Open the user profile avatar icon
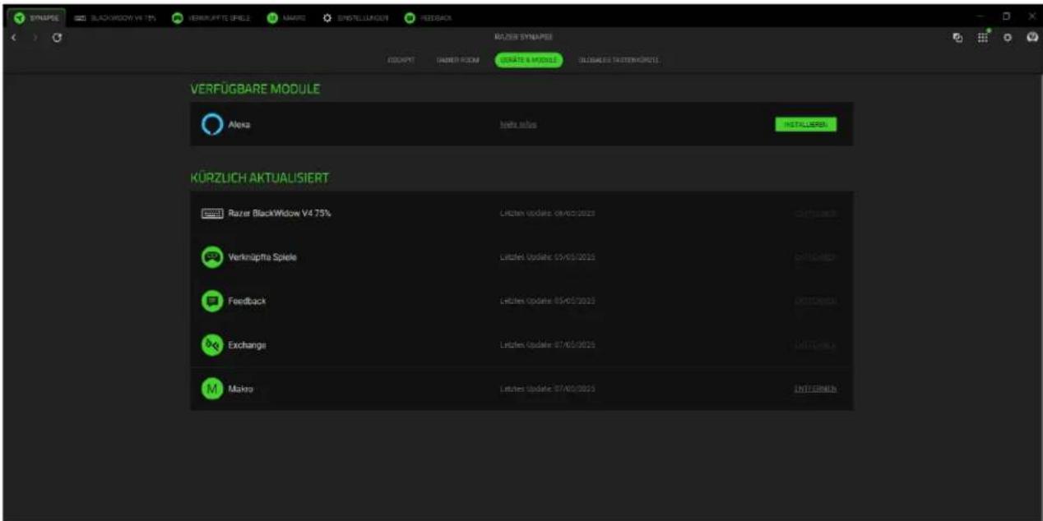The height and width of the screenshot is (521, 1043). pyautogui.click(x=1031, y=39)
